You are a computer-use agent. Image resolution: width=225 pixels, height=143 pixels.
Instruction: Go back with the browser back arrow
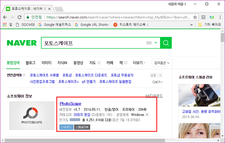(x=5, y=17)
